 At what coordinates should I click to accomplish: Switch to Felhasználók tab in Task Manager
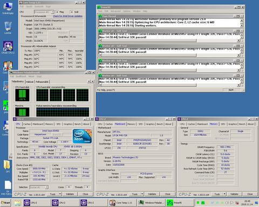pyautogui.click(x=42, y=82)
